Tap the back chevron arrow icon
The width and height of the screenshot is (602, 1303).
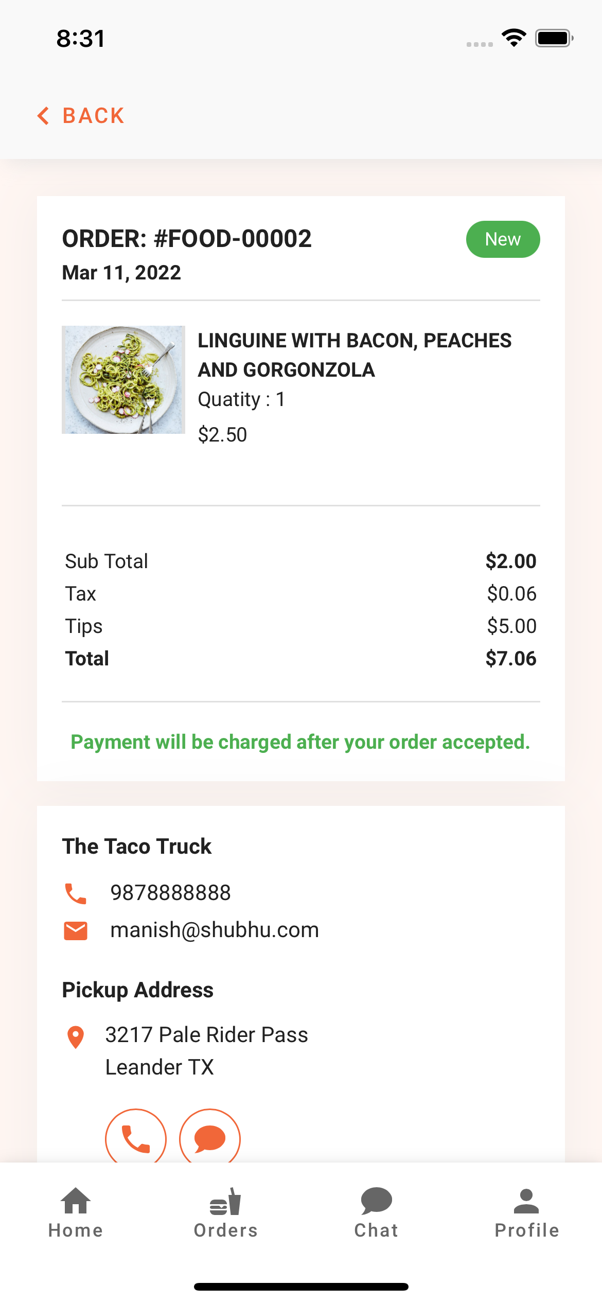(x=43, y=116)
